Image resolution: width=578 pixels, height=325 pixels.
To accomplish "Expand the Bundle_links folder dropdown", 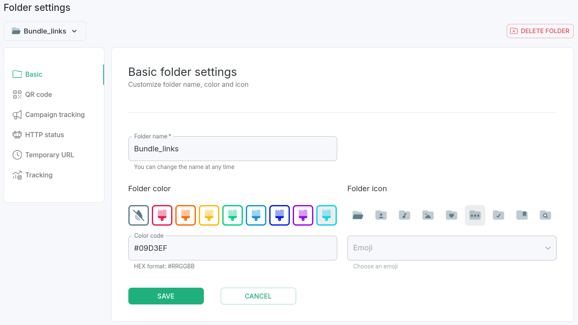I will (x=45, y=31).
